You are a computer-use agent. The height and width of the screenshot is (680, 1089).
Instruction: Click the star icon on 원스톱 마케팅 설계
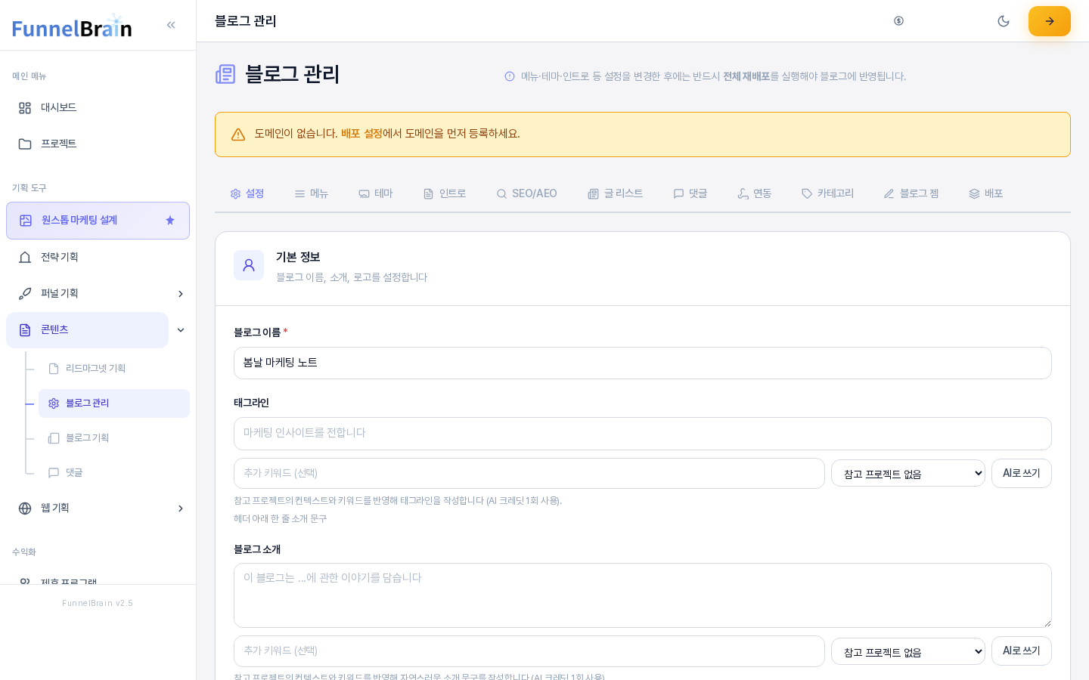click(x=170, y=221)
